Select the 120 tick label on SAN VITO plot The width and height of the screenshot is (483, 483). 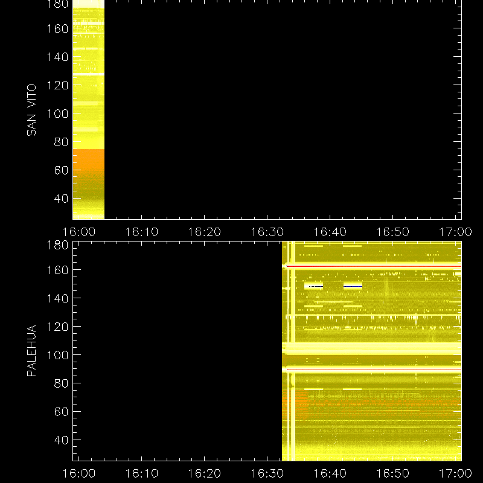[x=57, y=85]
